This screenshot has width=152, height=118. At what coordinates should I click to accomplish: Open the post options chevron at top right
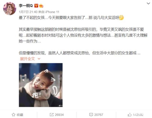click(x=148, y=4)
